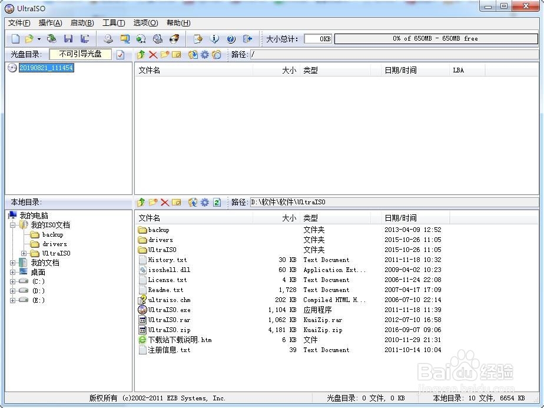Click the Rename icon in disc pane toolbar

pyautogui.click(x=176, y=55)
